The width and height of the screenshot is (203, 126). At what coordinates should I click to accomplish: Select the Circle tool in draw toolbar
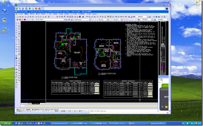(16, 37)
